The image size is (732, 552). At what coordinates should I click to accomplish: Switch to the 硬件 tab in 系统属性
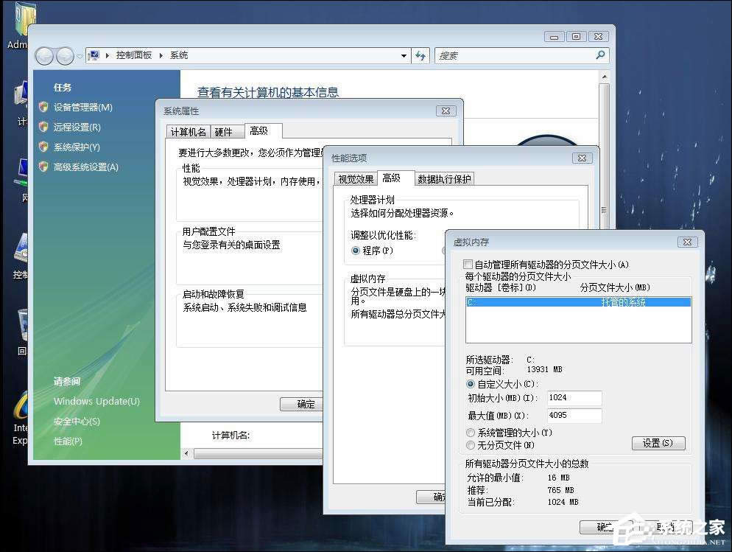[x=223, y=132]
